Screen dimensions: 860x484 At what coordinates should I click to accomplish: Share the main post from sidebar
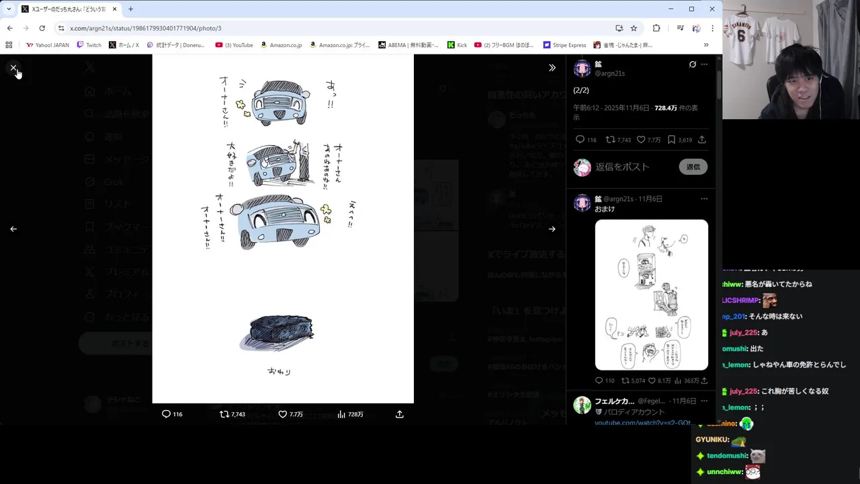(x=702, y=140)
